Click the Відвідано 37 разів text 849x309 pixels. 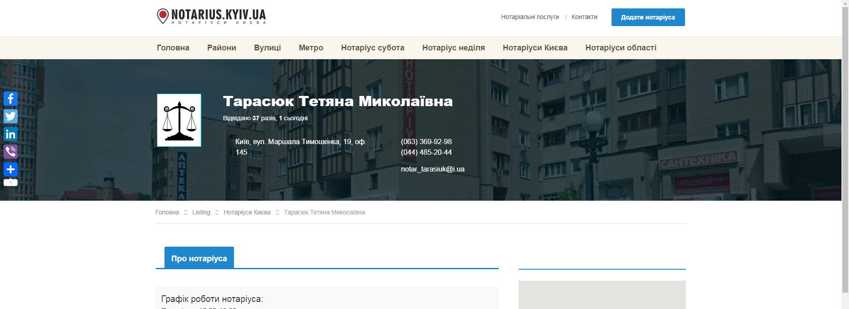[x=265, y=118]
